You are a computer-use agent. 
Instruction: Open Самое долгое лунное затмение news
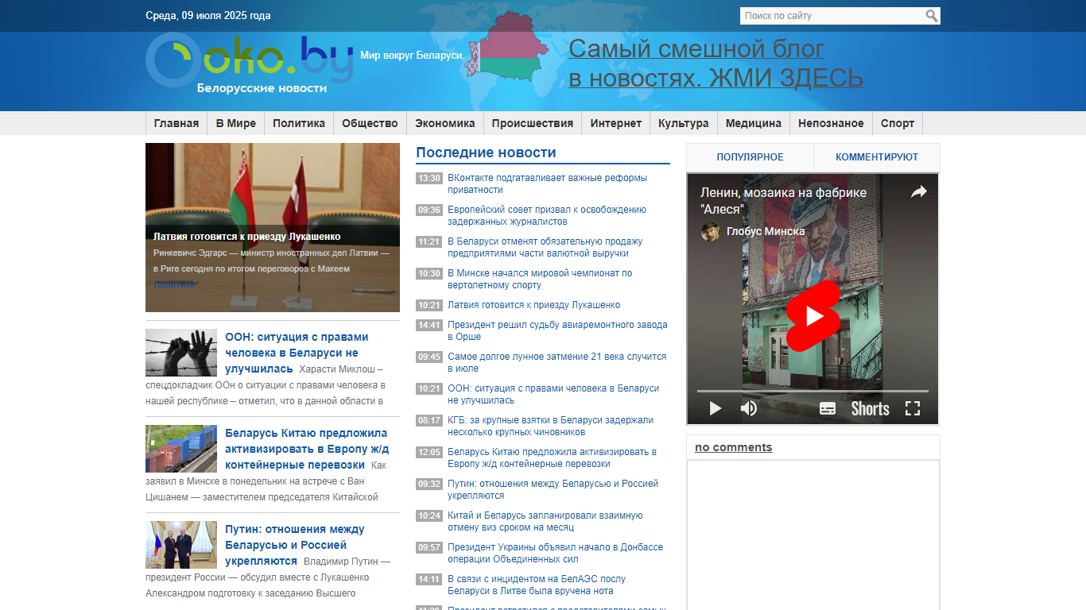[557, 363]
